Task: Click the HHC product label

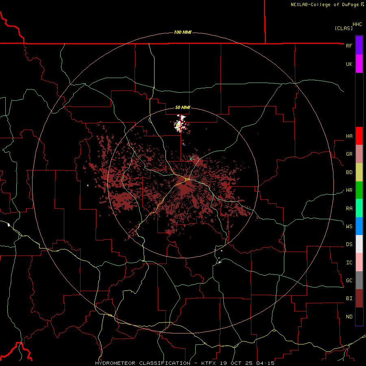Action: [357, 24]
